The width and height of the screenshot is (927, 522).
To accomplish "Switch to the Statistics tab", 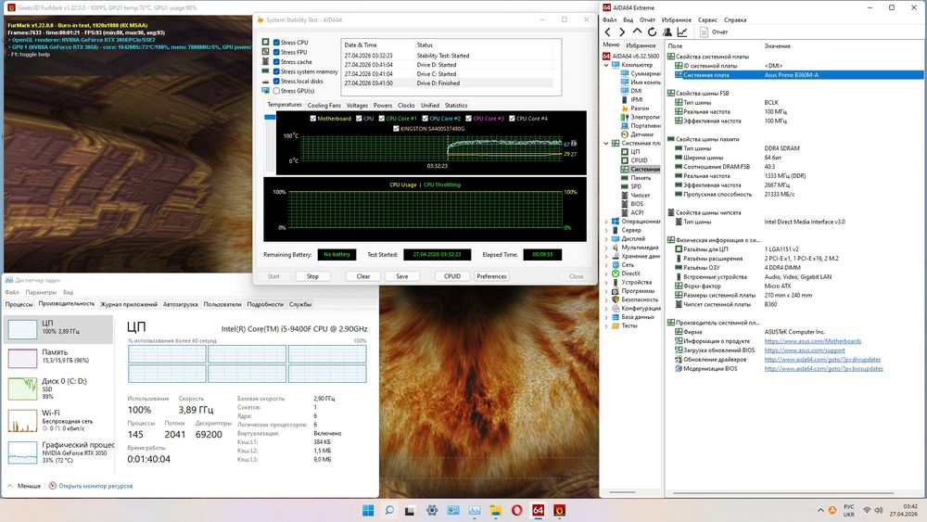I will point(456,105).
